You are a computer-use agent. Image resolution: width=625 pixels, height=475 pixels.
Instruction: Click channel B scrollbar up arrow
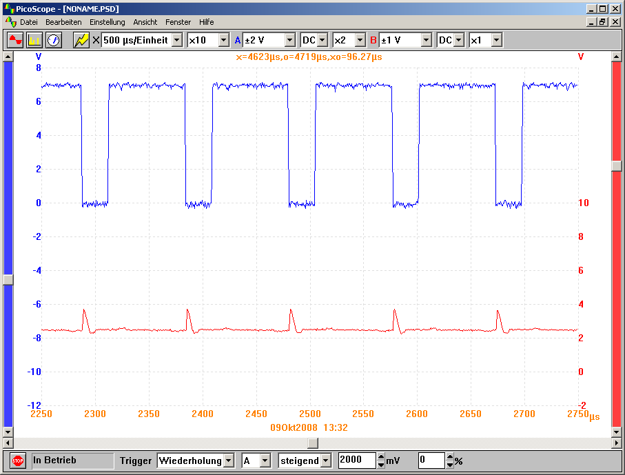click(x=617, y=57)
